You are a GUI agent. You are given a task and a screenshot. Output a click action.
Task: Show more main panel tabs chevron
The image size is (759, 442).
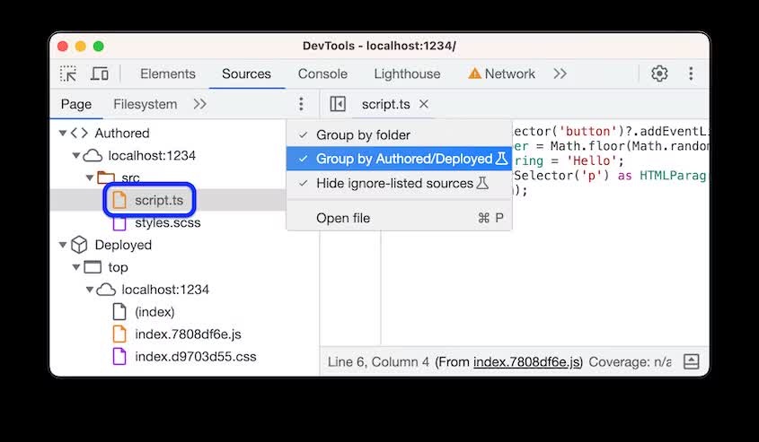[x=560, y=74]
